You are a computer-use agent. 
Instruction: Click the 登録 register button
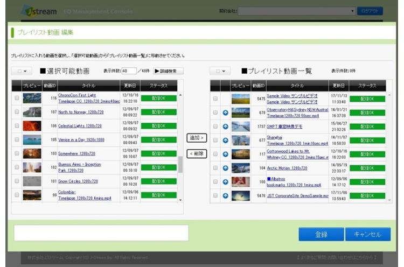321,234
